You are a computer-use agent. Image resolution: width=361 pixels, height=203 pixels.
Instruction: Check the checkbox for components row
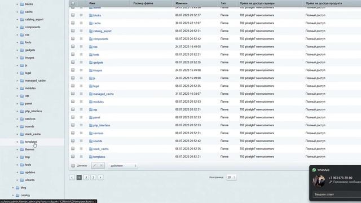pyautogui.click(x=73, y=38)
